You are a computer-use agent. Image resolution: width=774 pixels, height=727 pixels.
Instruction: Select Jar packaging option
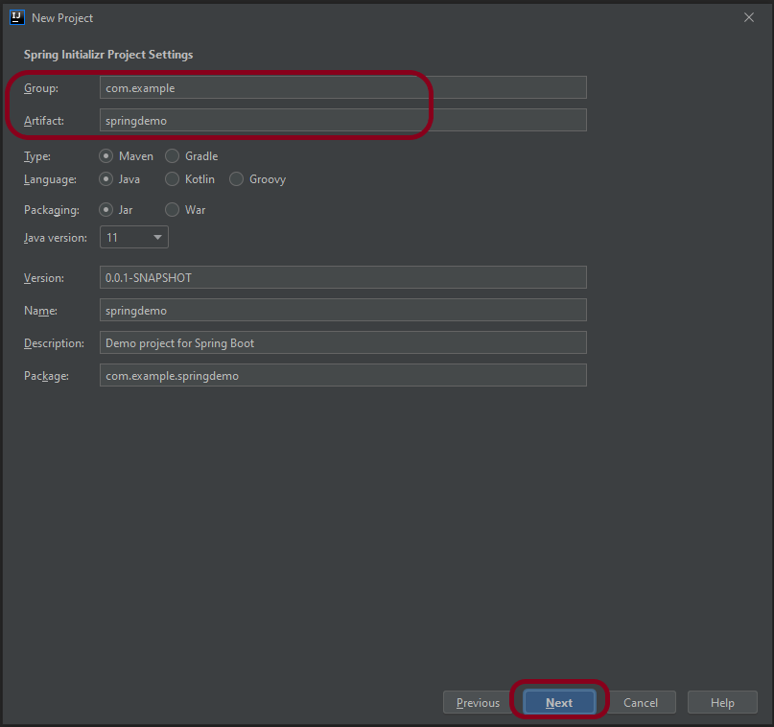[106, 210]
